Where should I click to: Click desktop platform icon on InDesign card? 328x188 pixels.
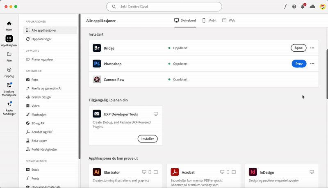[312, 172]
